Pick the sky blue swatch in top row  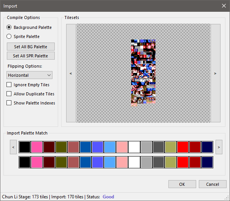pyautogui.click(x=110, y=147)
